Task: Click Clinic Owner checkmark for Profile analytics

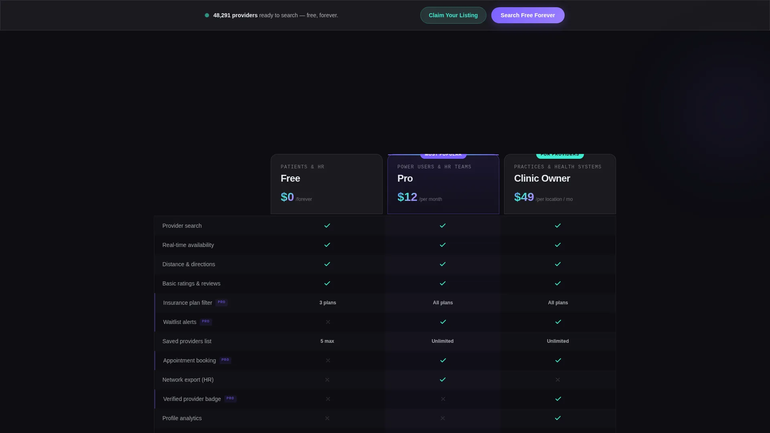Action: [x=558, y=418]
